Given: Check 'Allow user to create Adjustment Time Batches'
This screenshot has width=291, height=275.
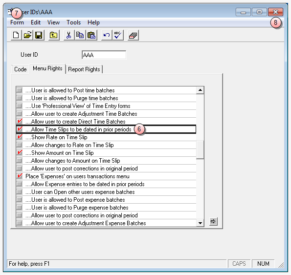Looking at the screenshot, I should (x=19, y=114).
